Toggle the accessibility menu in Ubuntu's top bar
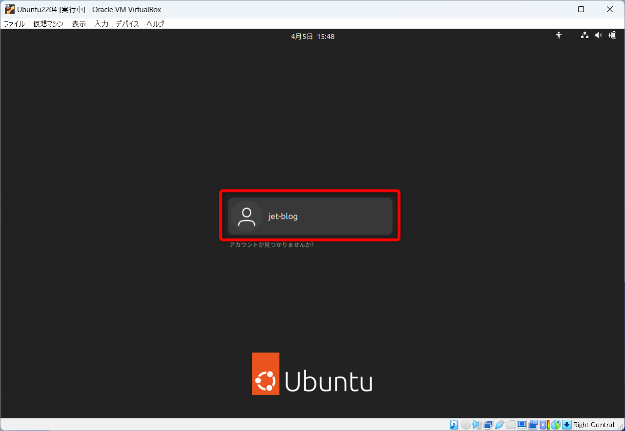 pos(559,36)
